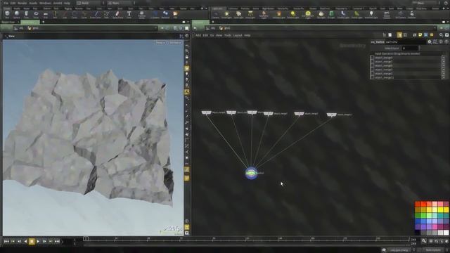The image size is (450, 253).
Task: Select the Font shelf tool
Action: click(x=129, y=15)
